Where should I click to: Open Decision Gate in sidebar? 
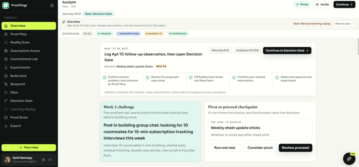click(x=29, y=101)
